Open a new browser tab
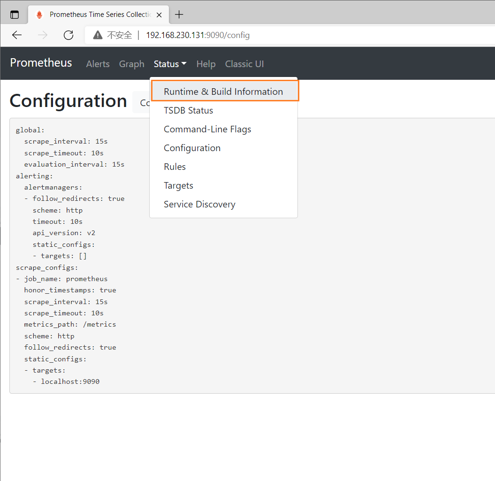This screenshot has height=481, width=495. 179,15
